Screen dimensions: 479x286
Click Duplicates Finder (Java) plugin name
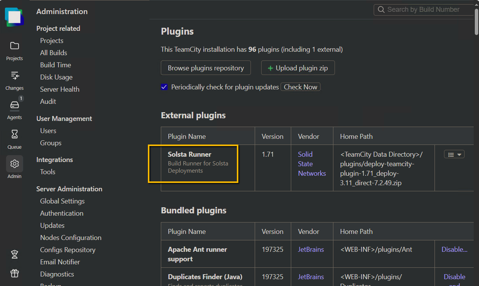click(x=205, y=277)
